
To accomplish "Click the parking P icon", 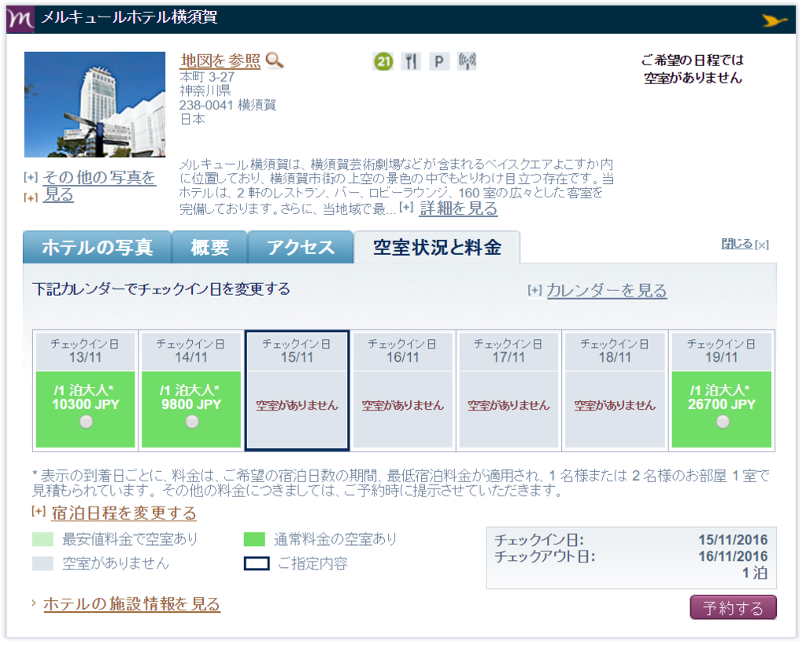I will point(439,61).
